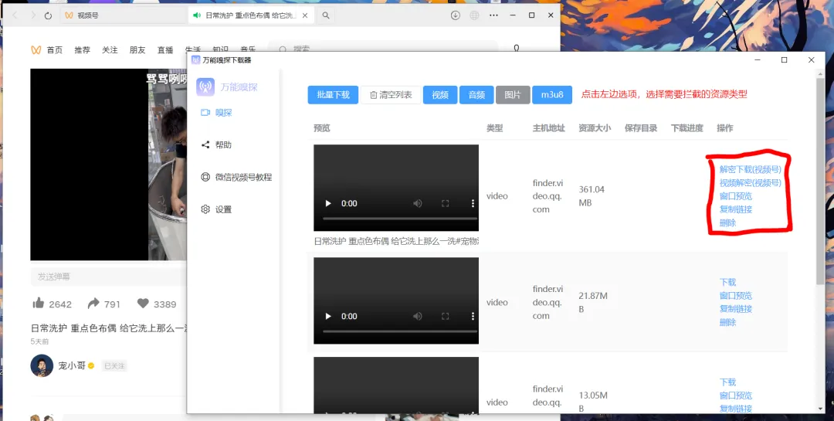The height and width of the screenshot is (421, 834).
Task: Click the video player in 视频号 page
Action: point(109,165)
